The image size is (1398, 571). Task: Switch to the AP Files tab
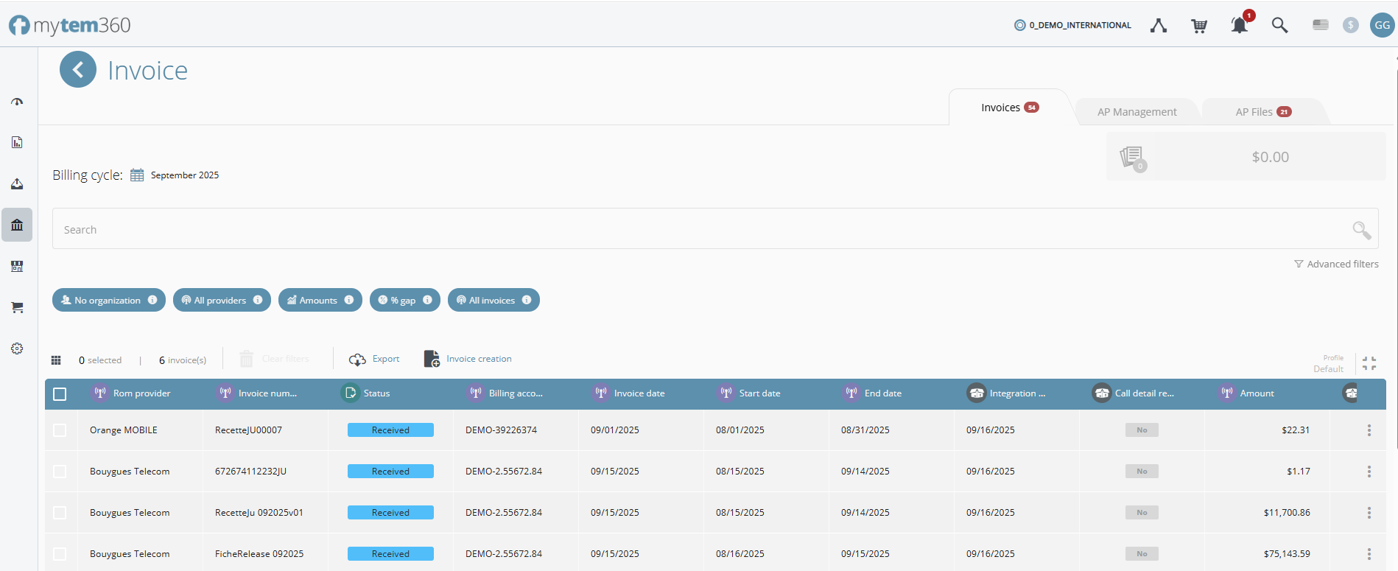[1263, 112]
